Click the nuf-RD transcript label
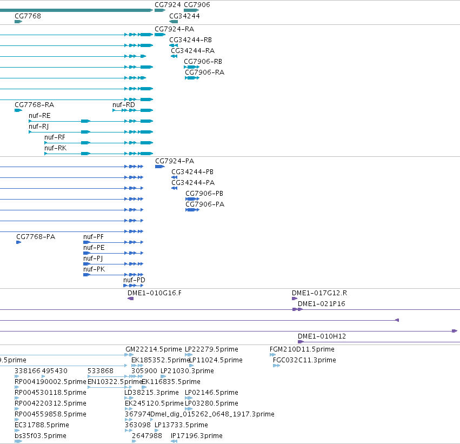This screenshot has width=460, height=444. tap(123, 105)
